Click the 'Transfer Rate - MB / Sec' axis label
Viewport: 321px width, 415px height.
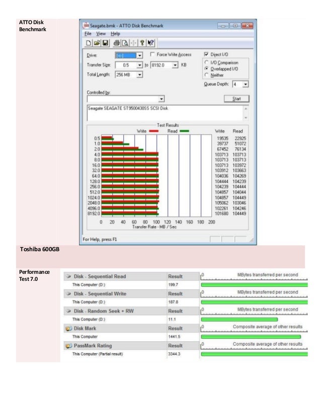click(x=154, y=227)
